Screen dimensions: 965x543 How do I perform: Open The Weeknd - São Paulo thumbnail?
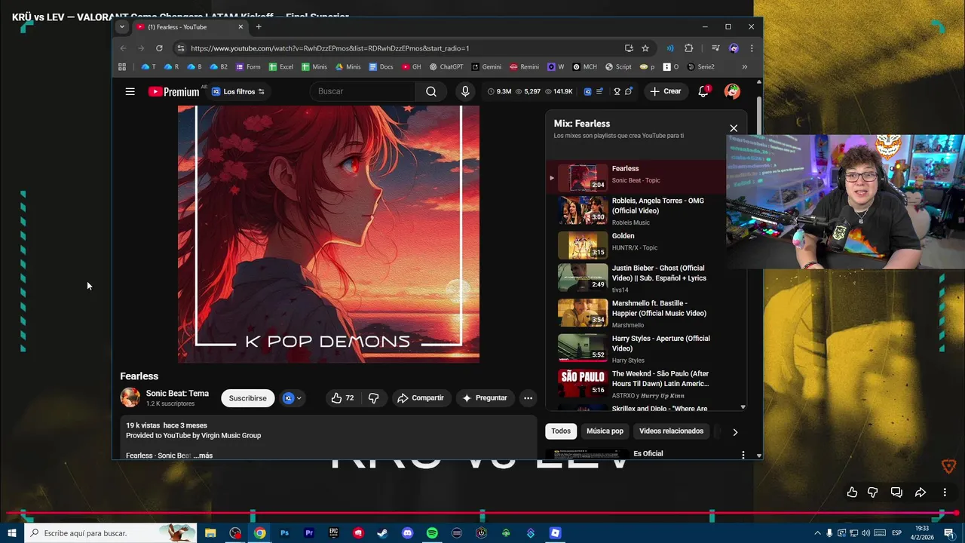583,383
